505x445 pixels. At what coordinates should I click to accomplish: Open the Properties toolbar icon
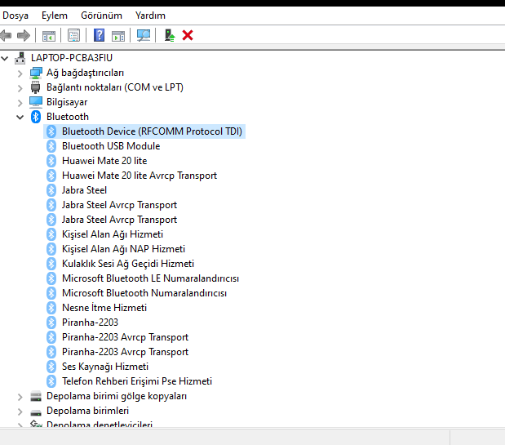[x=73, y=35]
